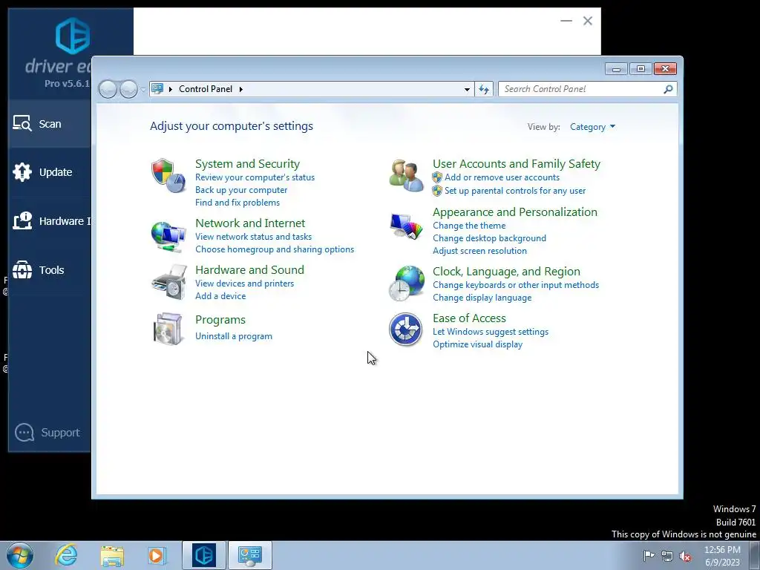
Task: Select Update in Driver Easy sidebar
Action: (x=50, y=172)
